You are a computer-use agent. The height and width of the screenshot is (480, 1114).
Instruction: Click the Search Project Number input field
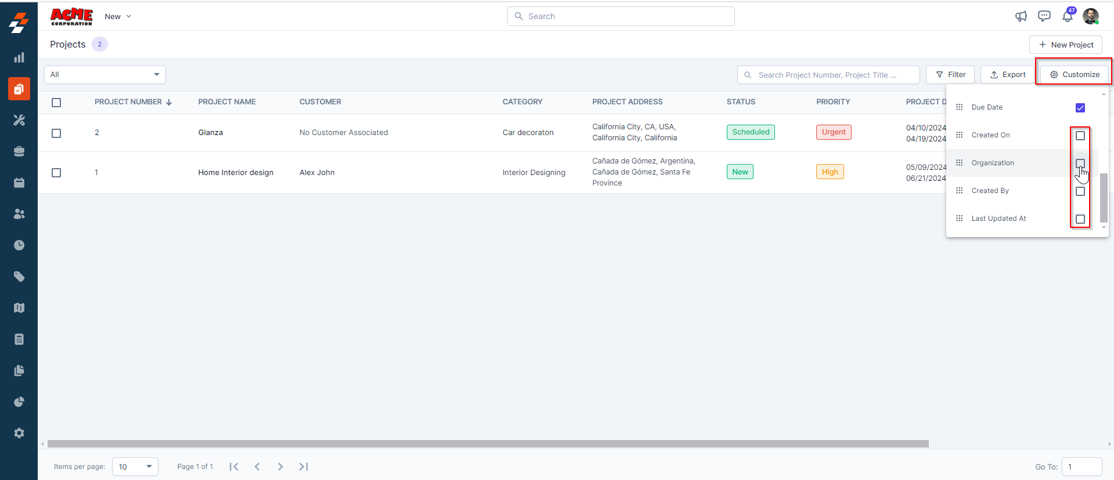(830, 75)
